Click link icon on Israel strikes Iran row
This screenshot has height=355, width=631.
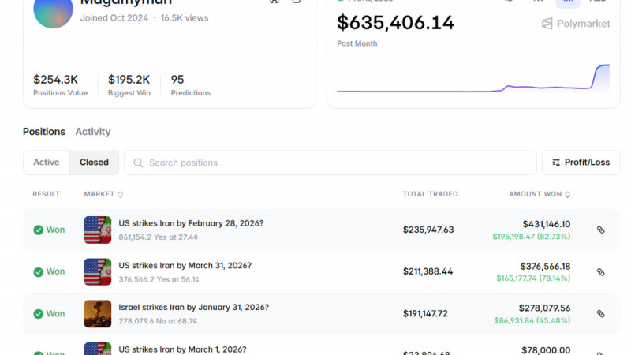(x=600, y=313)
